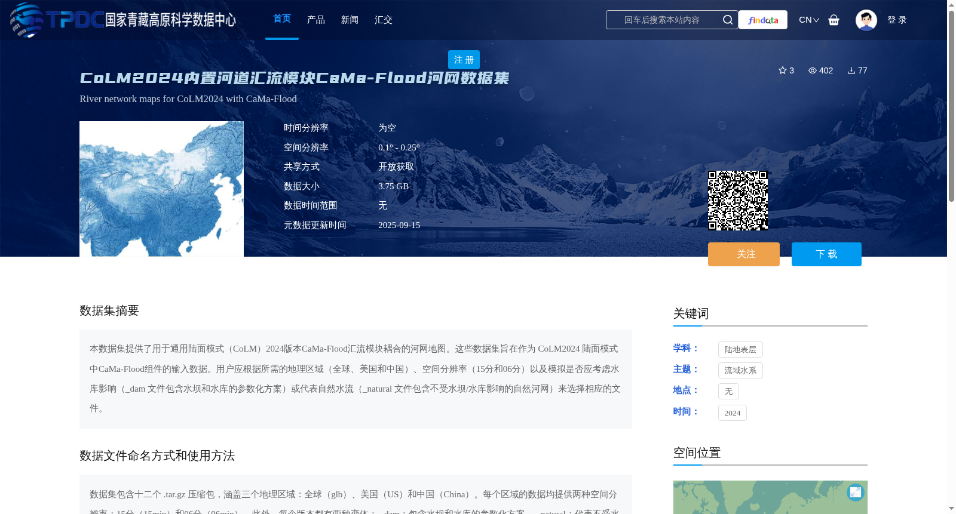Image resolution: width=956 pixels, height=514 pixels.
Task: Click the 国家青藏高原科学数据中心 site title
Action: pos(170,20)
